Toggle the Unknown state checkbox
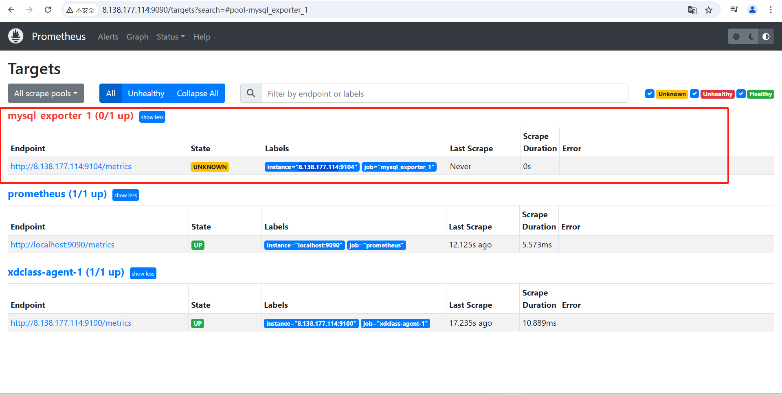The width and height of the screenshot is (782, 395). coord(650,94)
